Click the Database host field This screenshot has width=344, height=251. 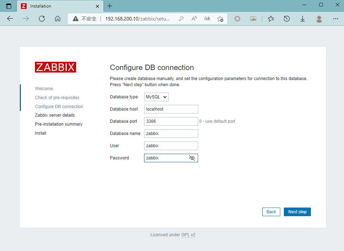click(x=171, y=109)
